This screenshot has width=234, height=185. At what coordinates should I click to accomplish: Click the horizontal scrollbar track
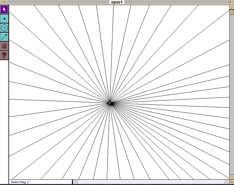tap(151, 182)
